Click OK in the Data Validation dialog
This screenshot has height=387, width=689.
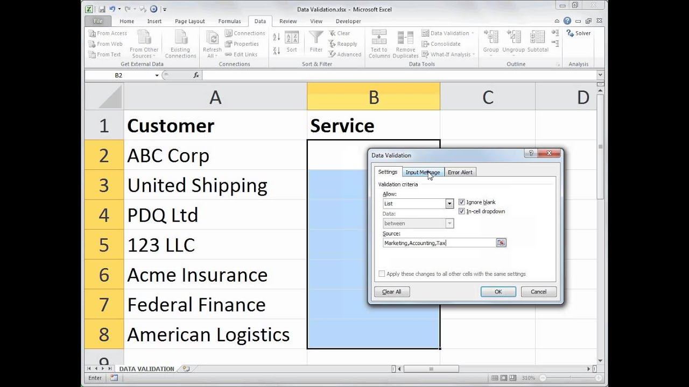(498, 292)
